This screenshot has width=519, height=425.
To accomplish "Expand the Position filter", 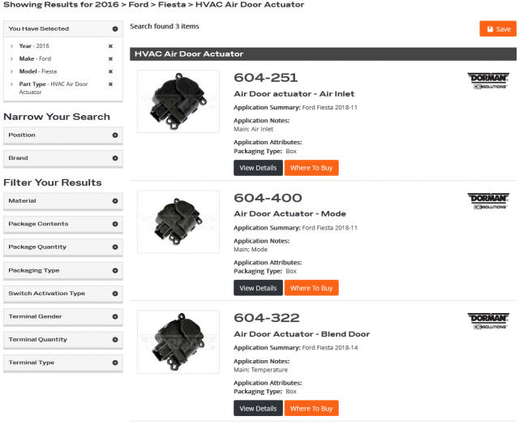I will (115, 135).
